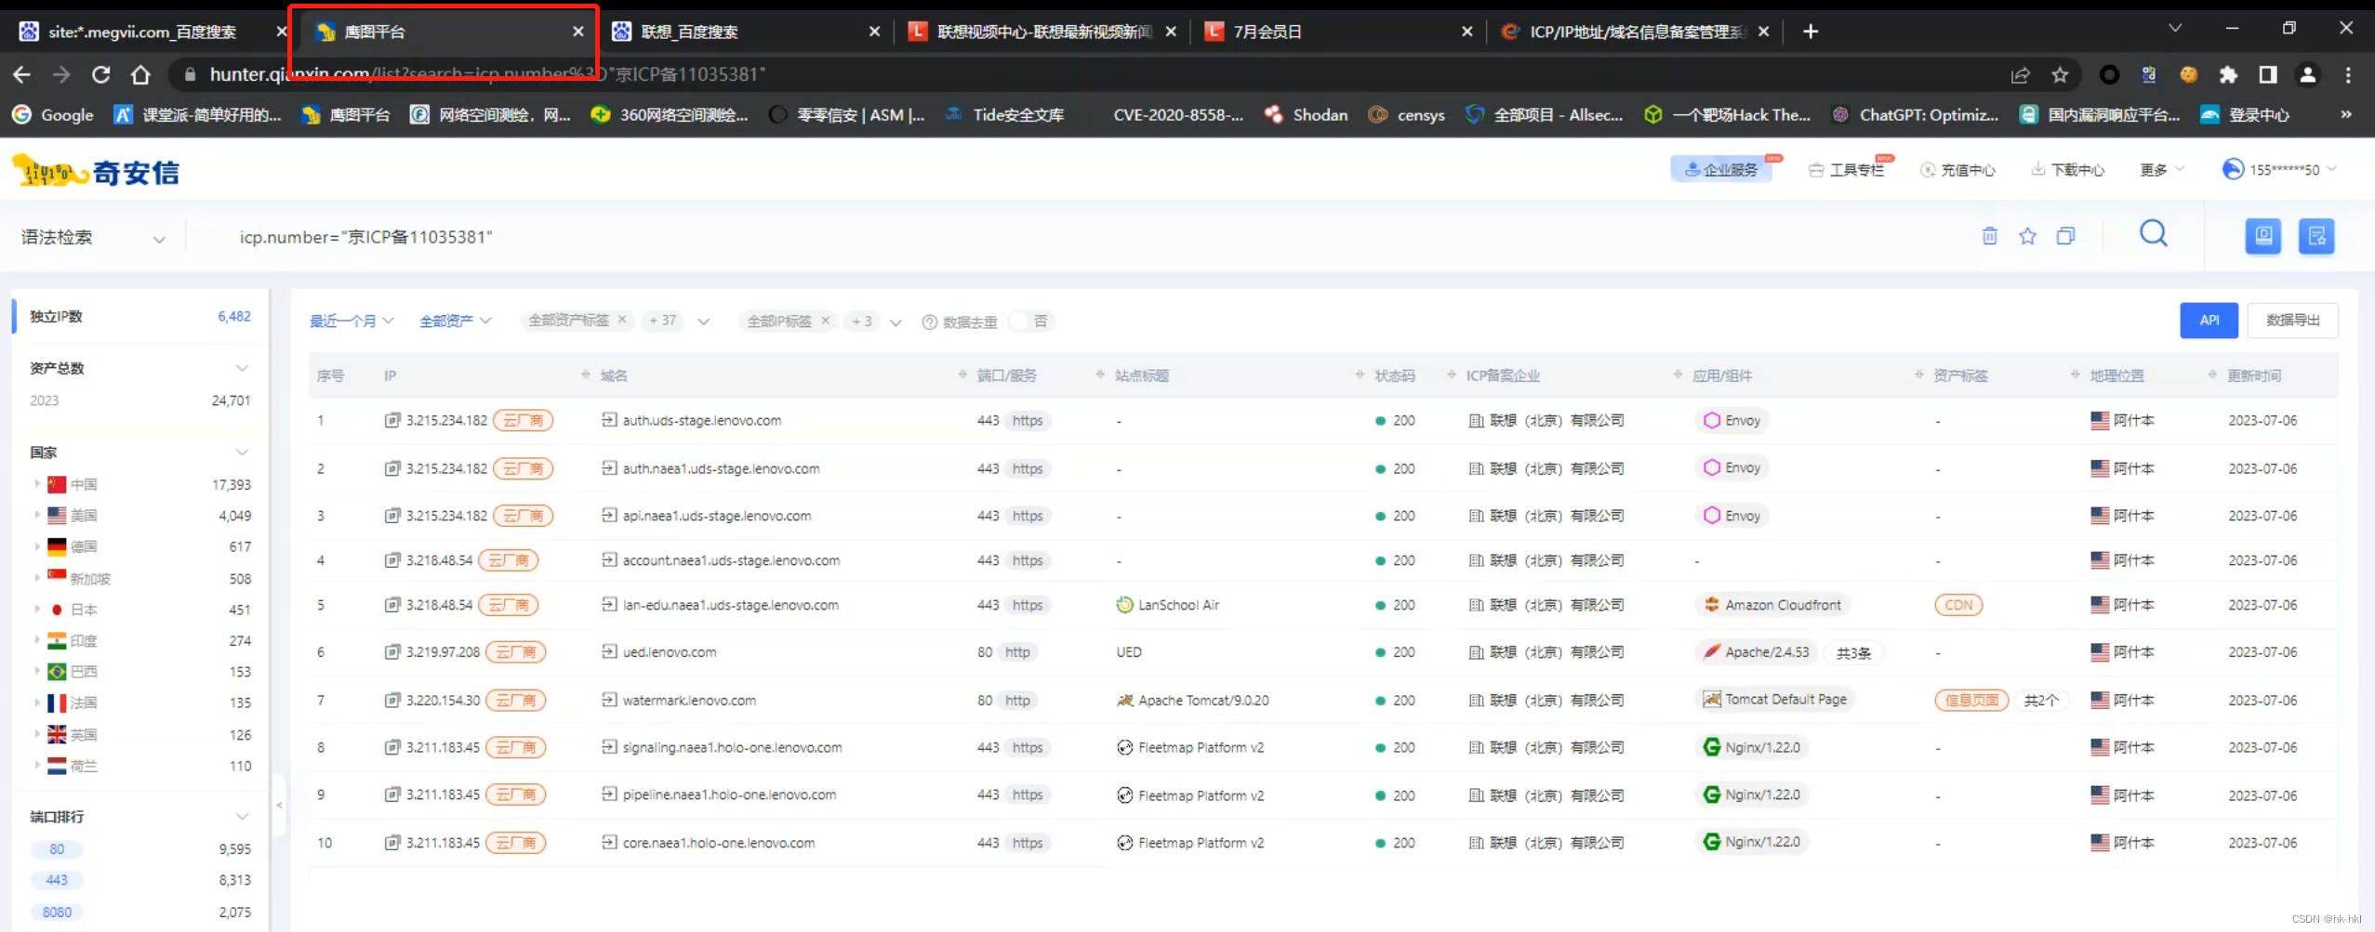Viewport: 2375px width, 932px height.
Task: Sort by the 更新时间 column arrow icon
Action: tap(2212, 374)
